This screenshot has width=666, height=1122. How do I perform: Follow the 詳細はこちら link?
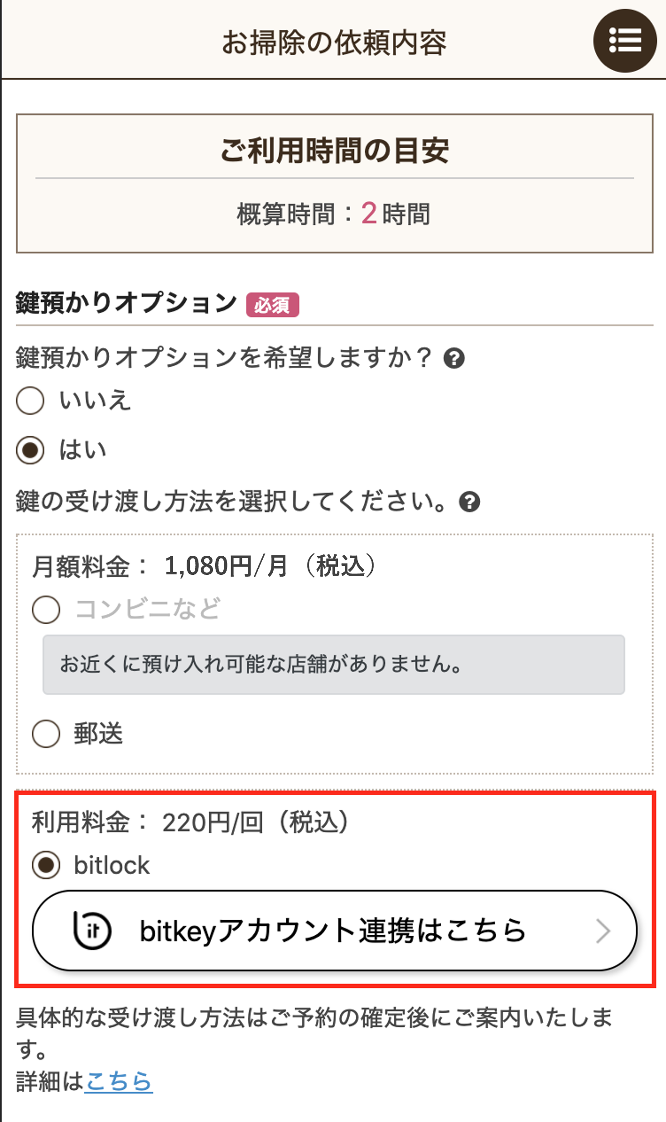pyautogui.click(x=119, y=1082)
